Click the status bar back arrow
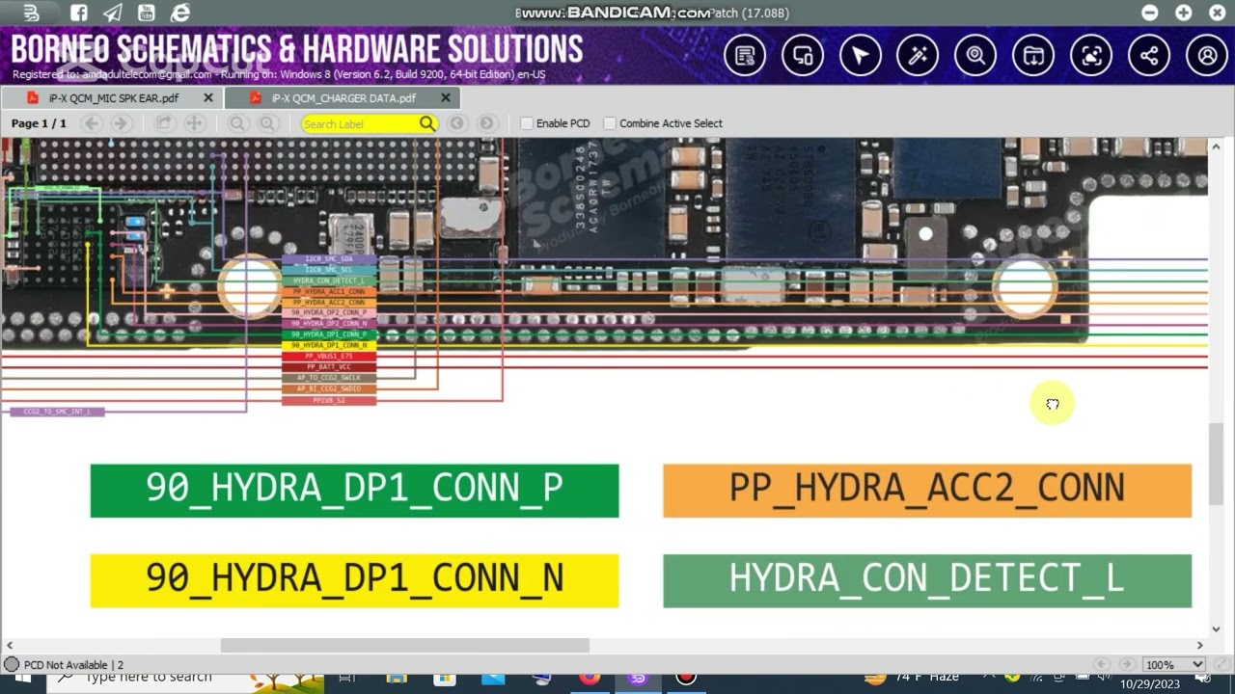Image resolution: width=1235 pixels, height=694 pixels. (x=1103, y=664)
